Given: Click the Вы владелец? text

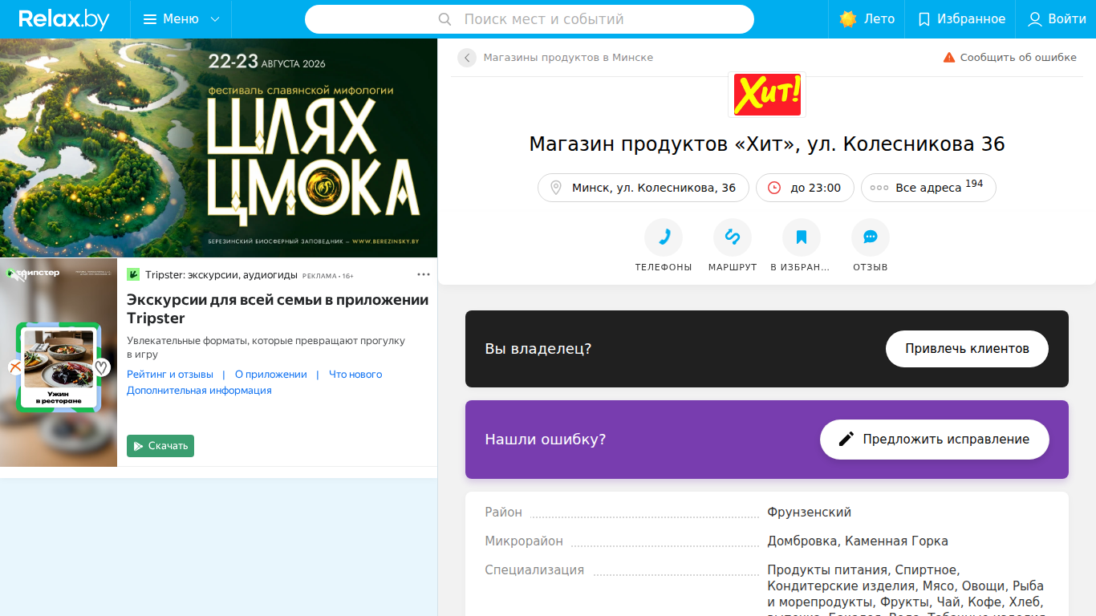Looking at the screenshot, I should [538, 349].
